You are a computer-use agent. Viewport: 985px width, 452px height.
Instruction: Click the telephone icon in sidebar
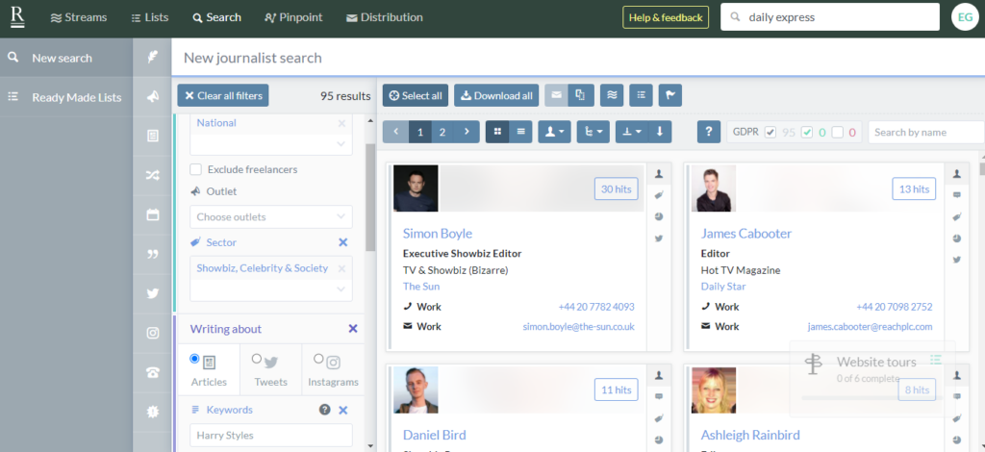click(152, 372)
